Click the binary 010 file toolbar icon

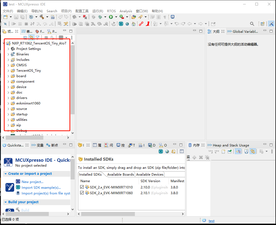(53, 17)
